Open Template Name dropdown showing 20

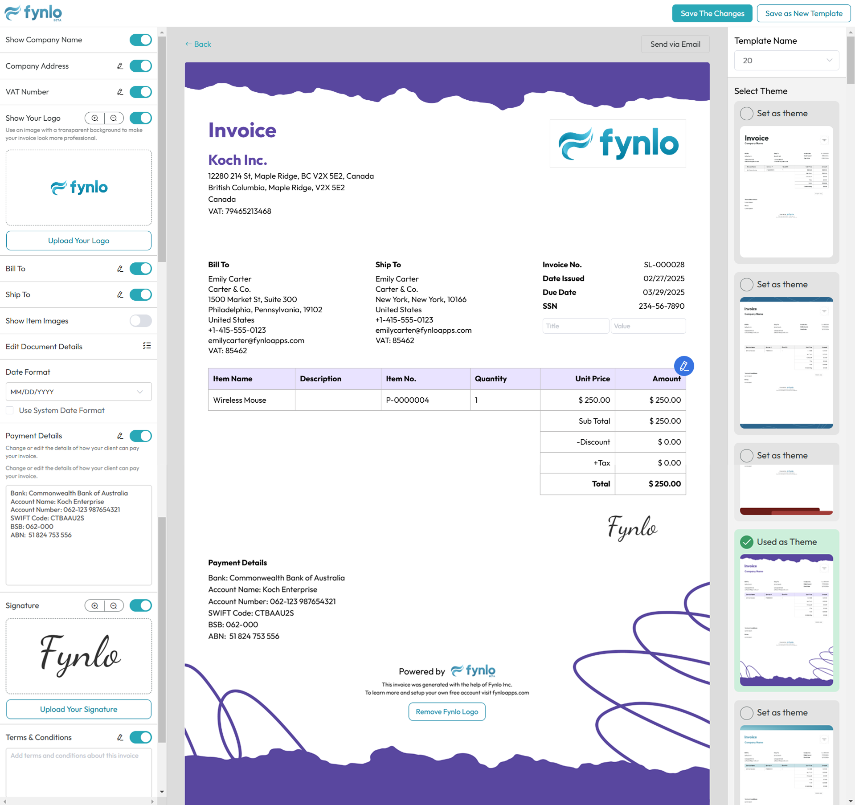(x=786, y=60)
